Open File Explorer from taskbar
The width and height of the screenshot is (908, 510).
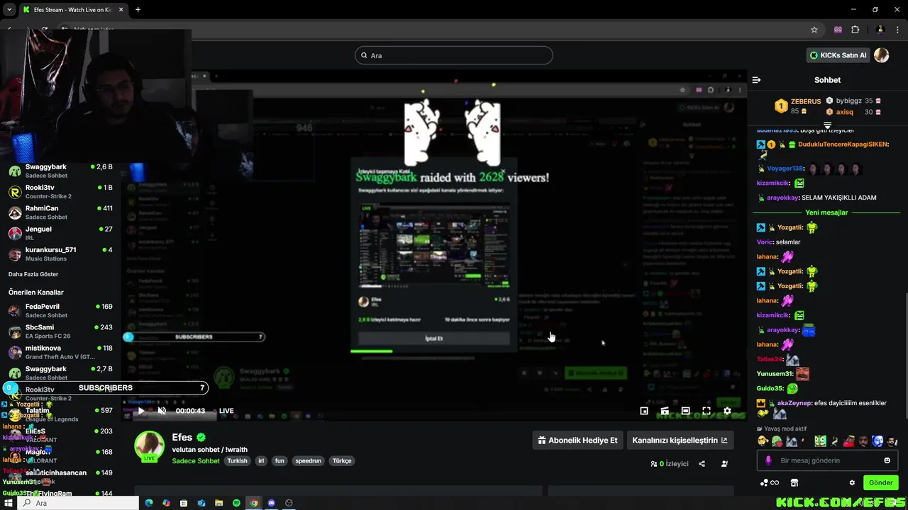point(219,503)
